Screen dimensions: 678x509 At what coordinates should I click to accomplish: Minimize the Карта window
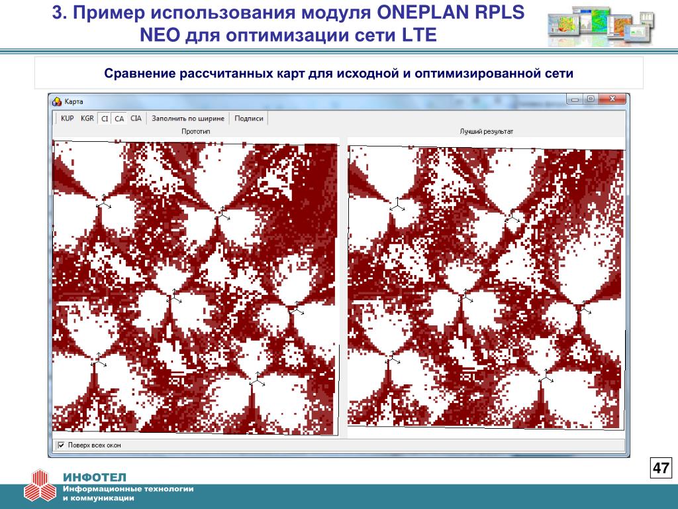(x=575, y=99)
